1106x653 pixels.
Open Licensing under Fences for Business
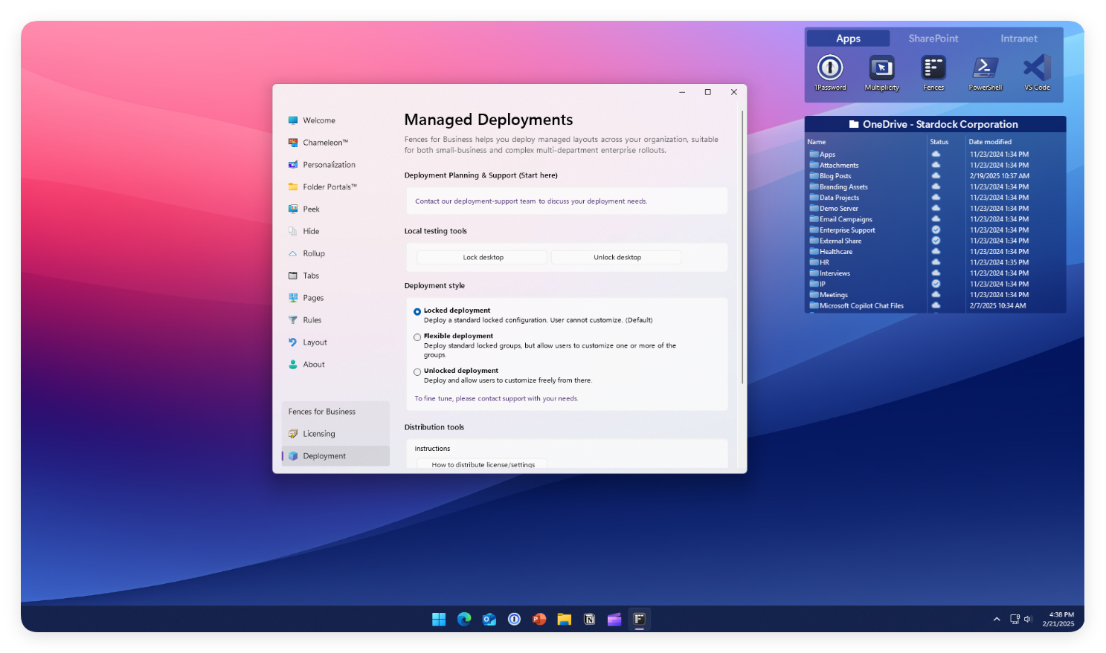click(x=335, y=434)
